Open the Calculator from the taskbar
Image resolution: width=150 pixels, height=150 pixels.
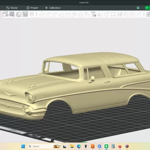[x=113, y=146]
